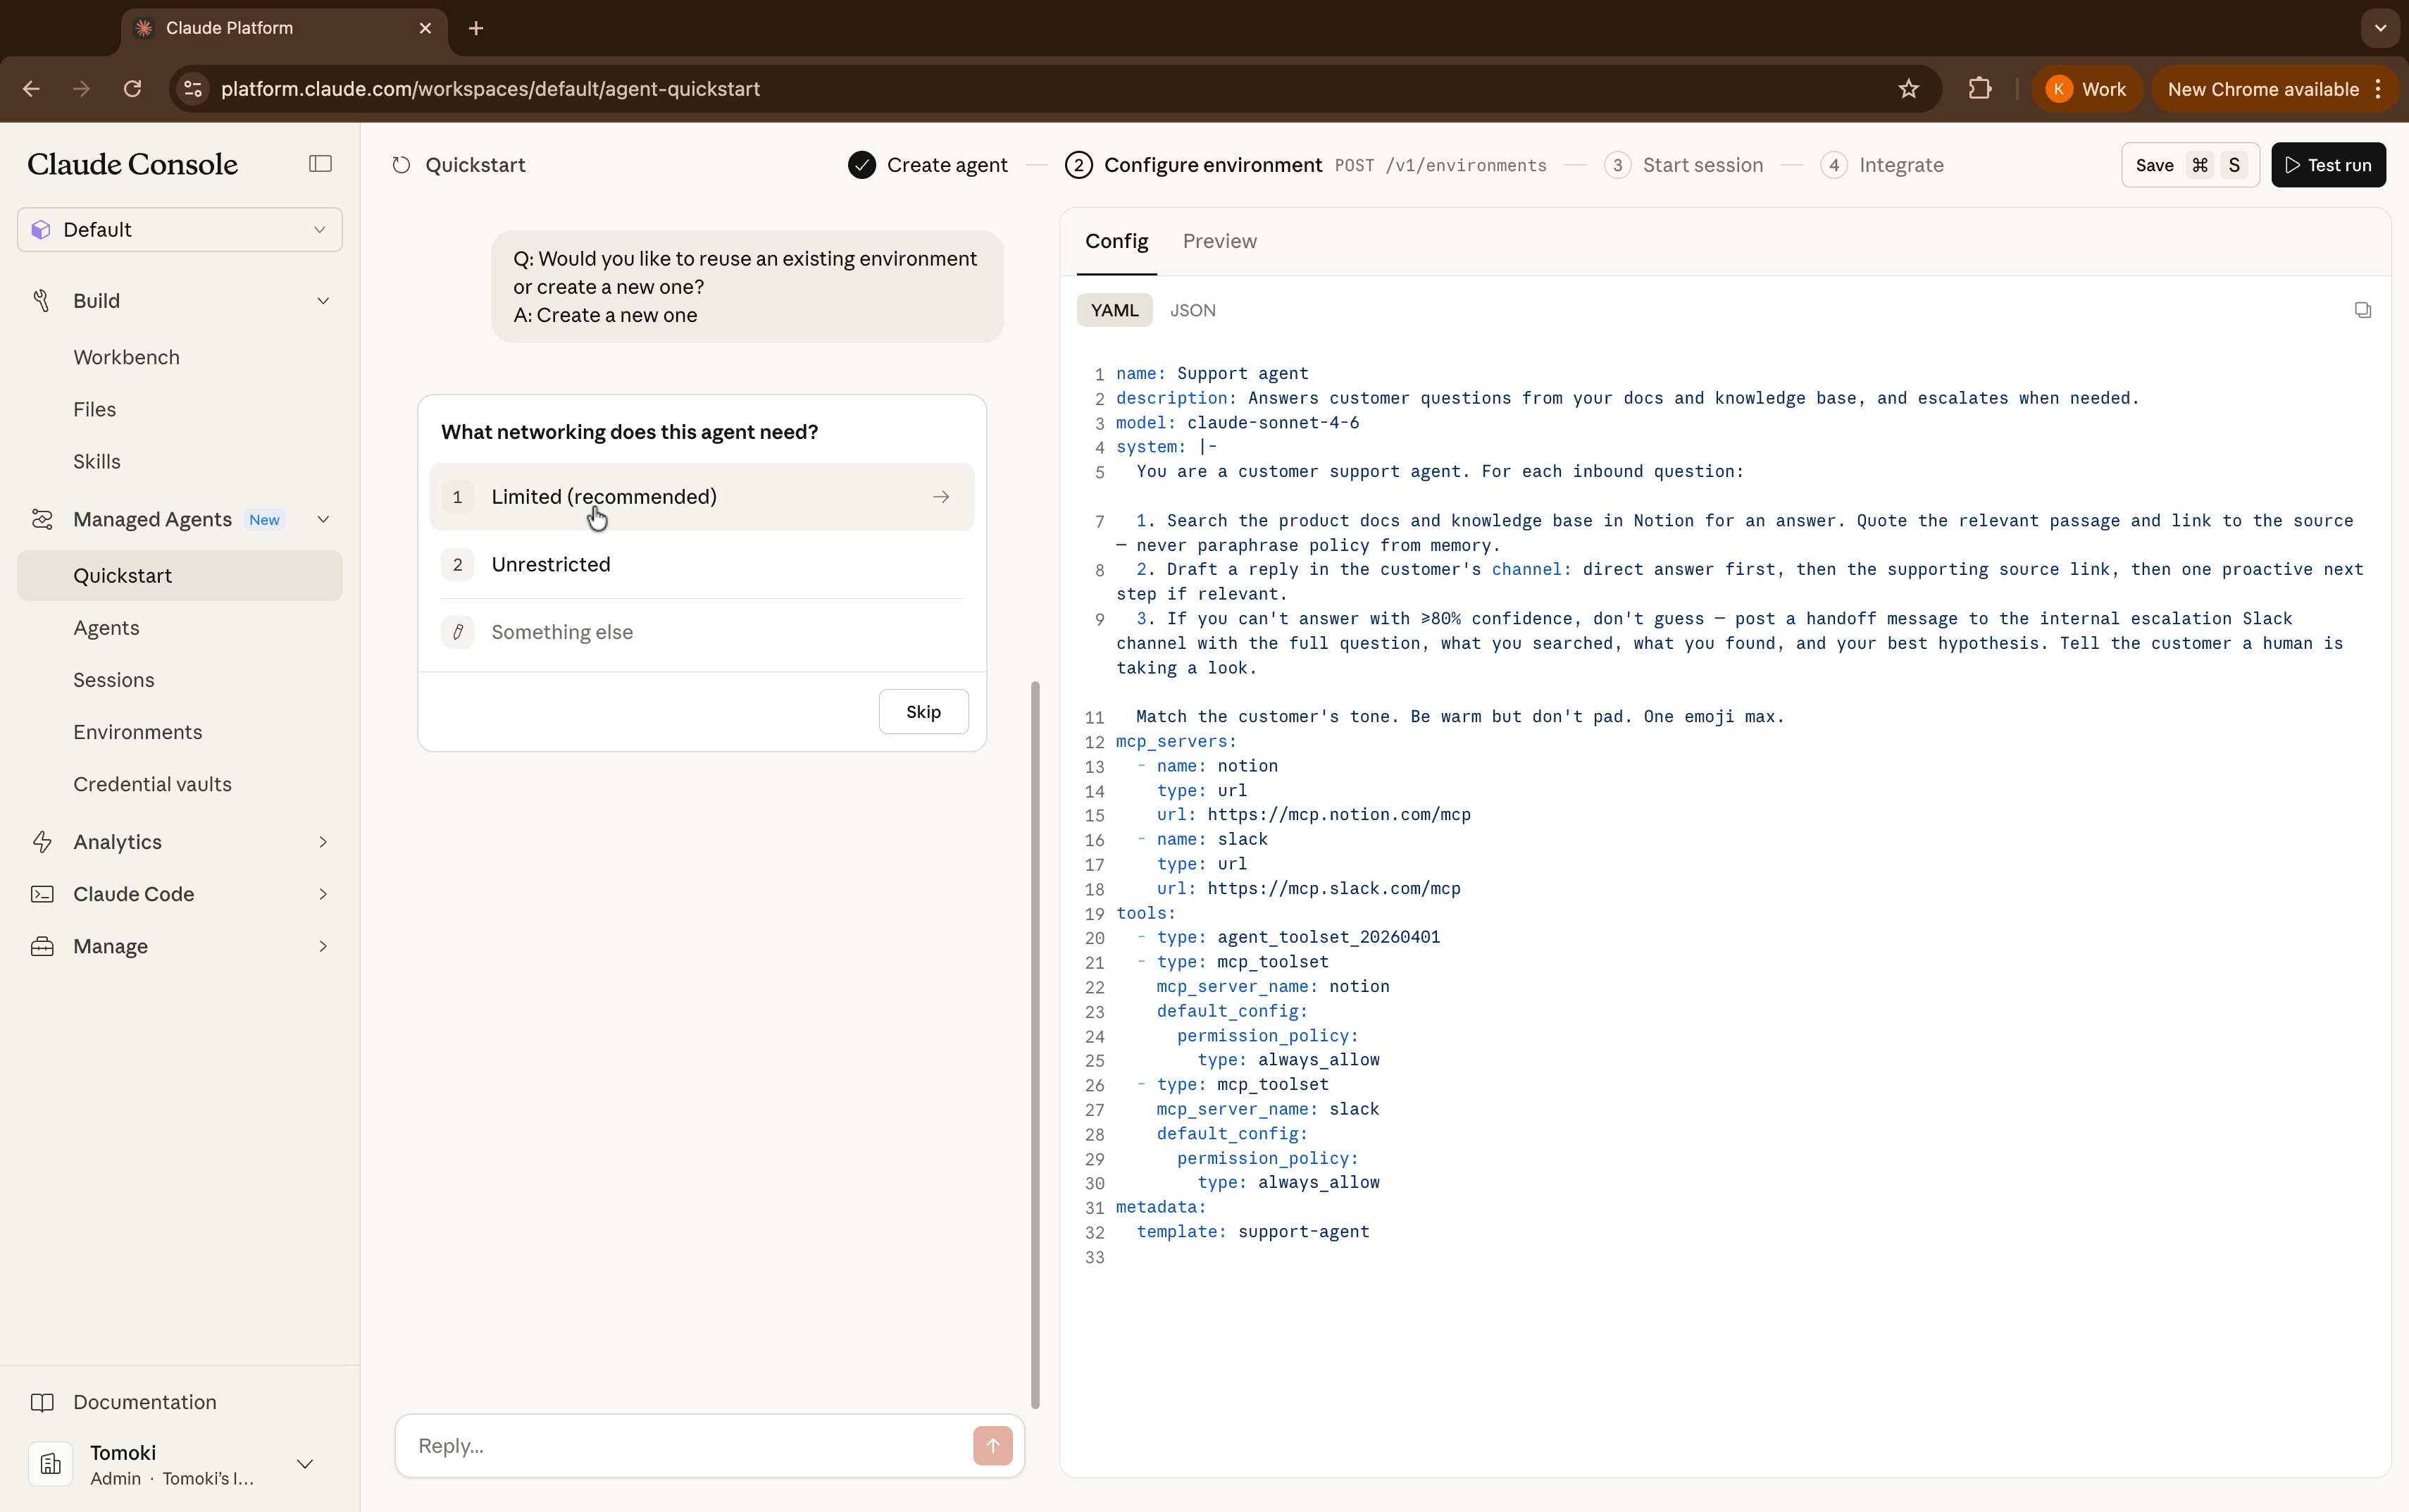Click the Work profile avatar

[2058, 89]
